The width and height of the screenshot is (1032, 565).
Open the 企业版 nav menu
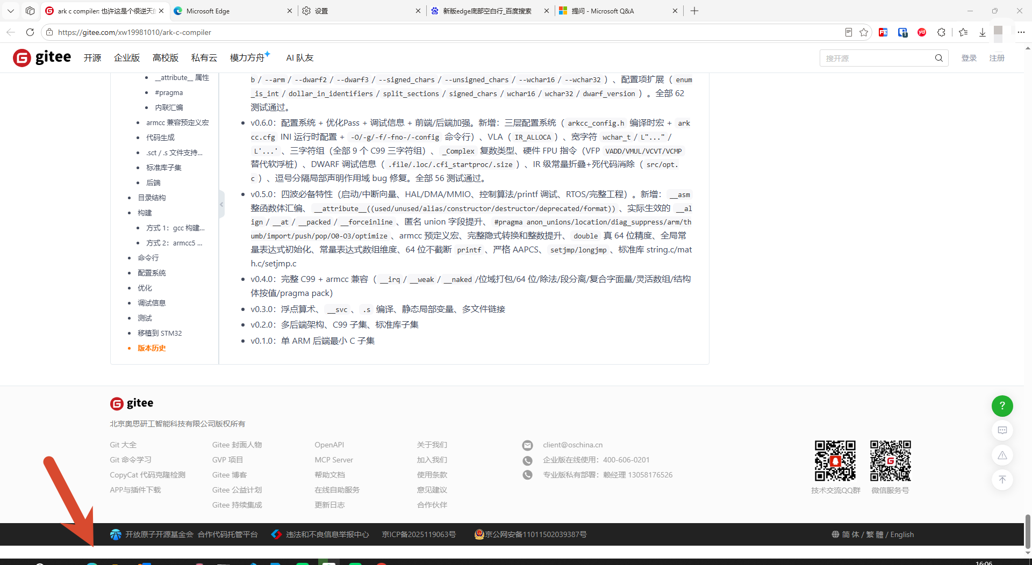[127, 58]
